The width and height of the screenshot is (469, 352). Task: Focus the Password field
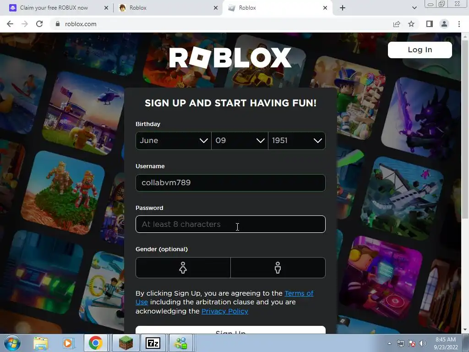pyautogui.click(x=230, y=224)
